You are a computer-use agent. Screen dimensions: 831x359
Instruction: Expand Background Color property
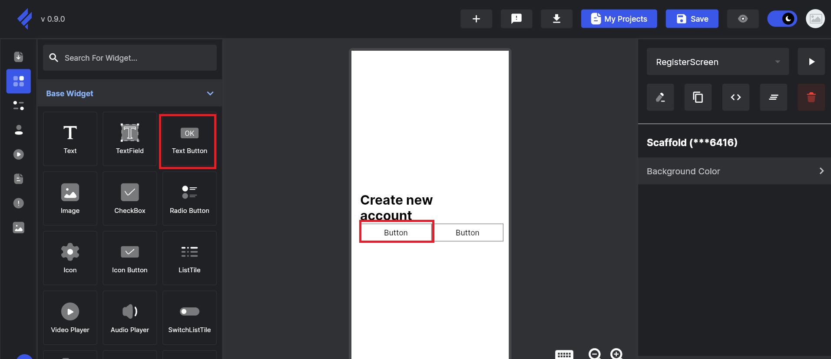(734, 171)
